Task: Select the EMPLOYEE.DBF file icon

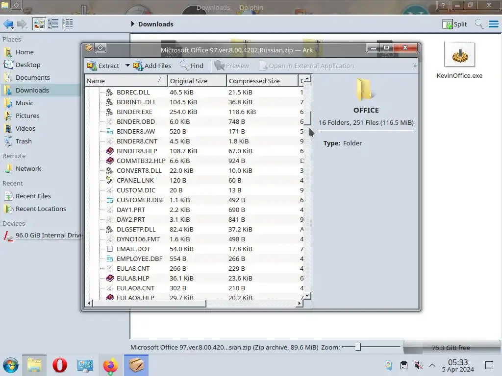Action: tap(109, 258)
